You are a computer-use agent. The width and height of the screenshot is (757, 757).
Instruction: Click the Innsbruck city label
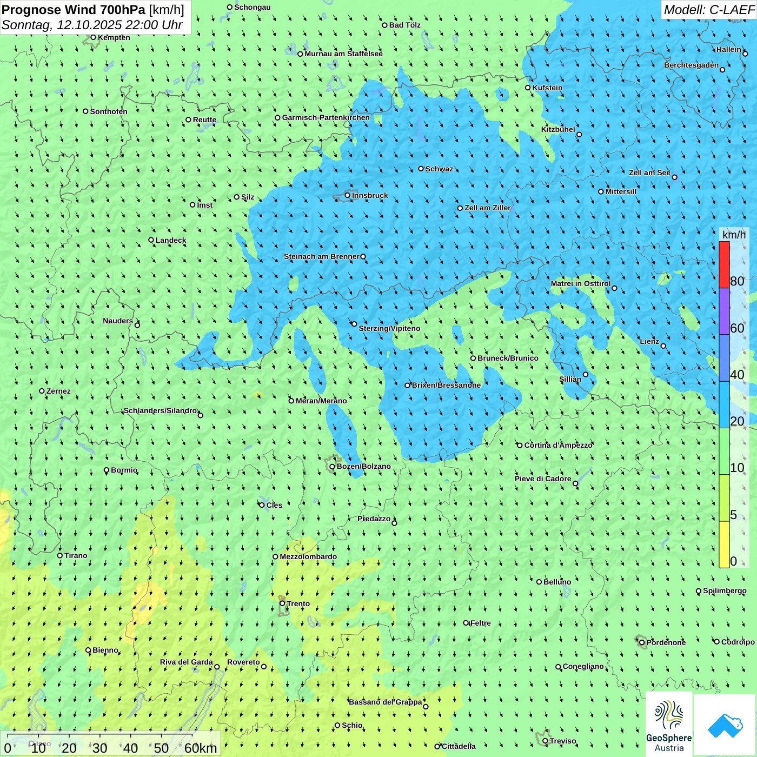coord(370,195)
